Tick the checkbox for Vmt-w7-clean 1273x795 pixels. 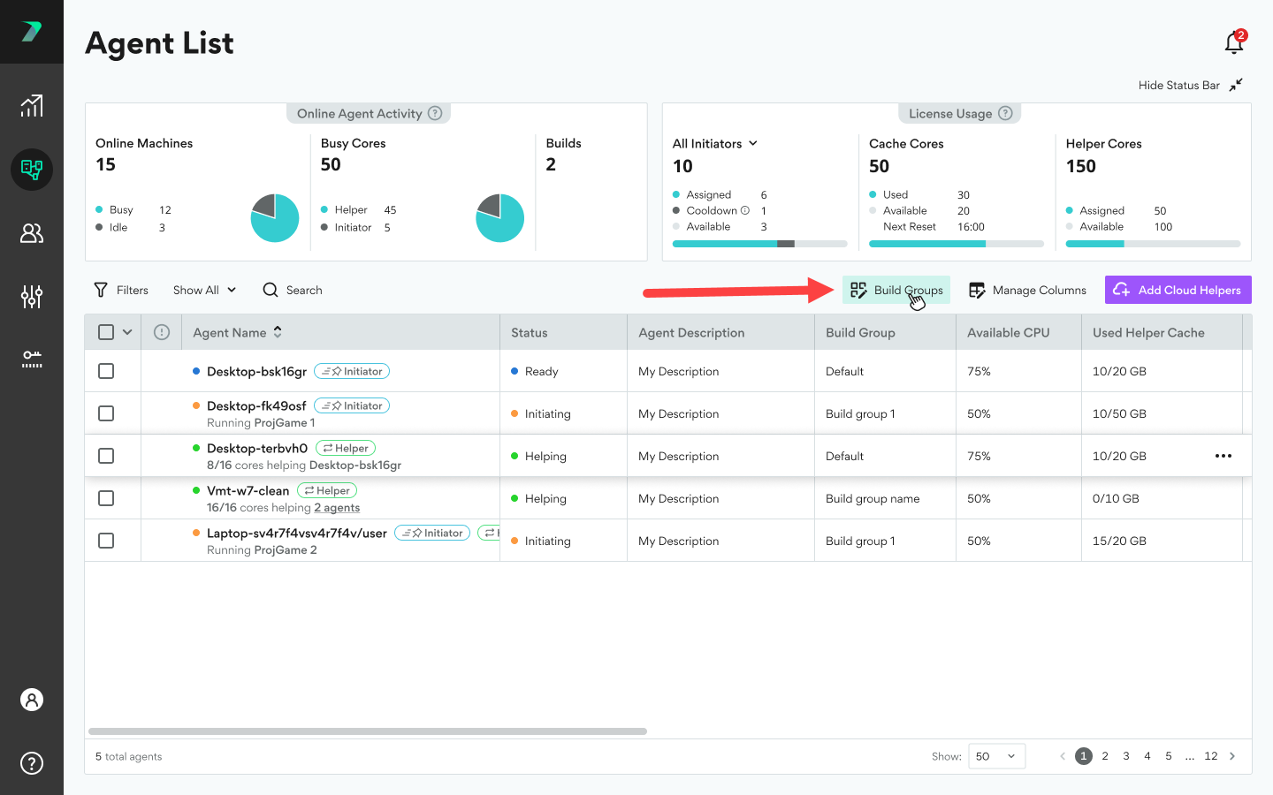(106, 498)
